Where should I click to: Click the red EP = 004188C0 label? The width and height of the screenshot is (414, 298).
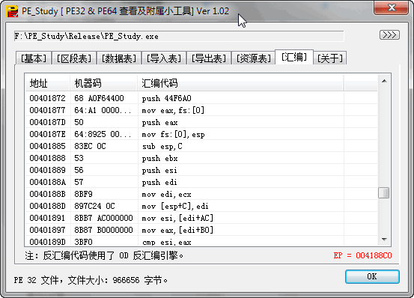coord(362,255)
